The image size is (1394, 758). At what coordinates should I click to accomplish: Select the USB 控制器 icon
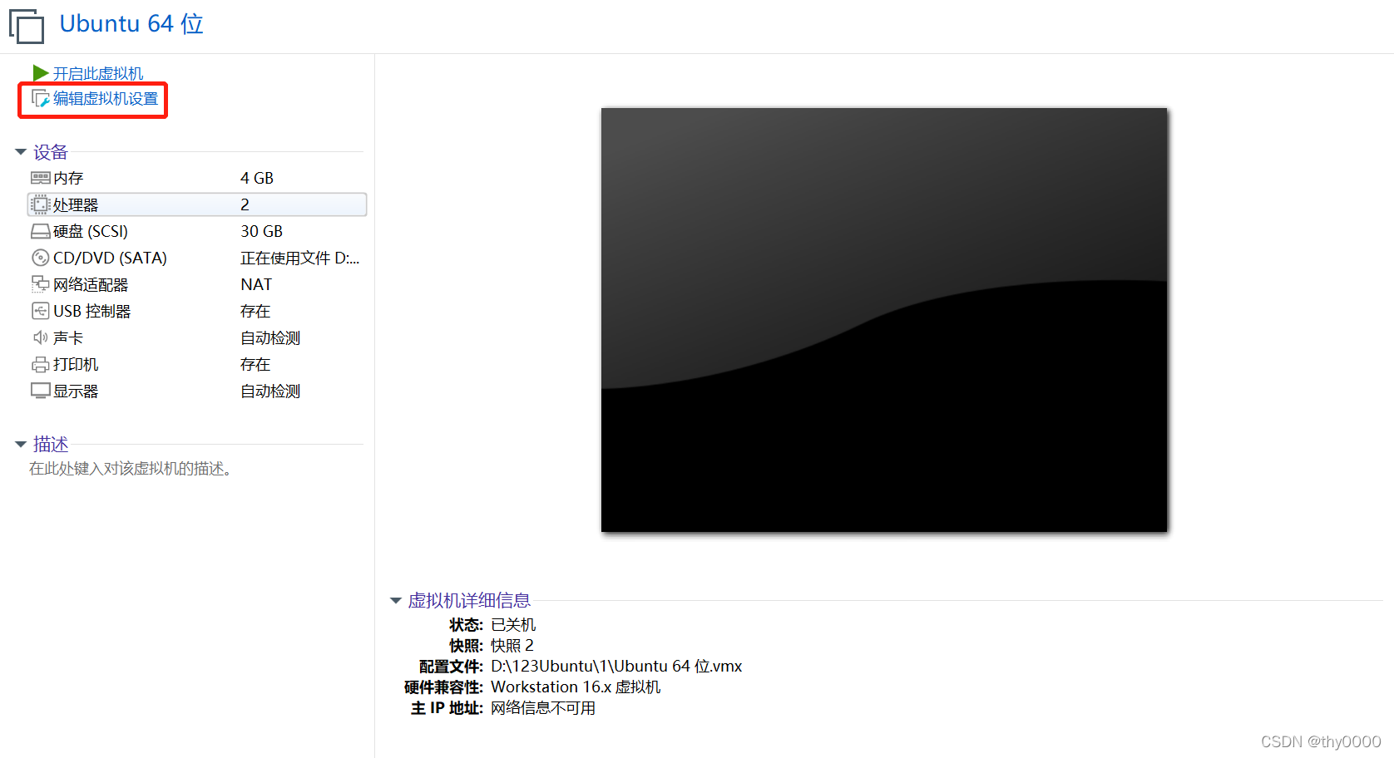click(x=40, y=310)
